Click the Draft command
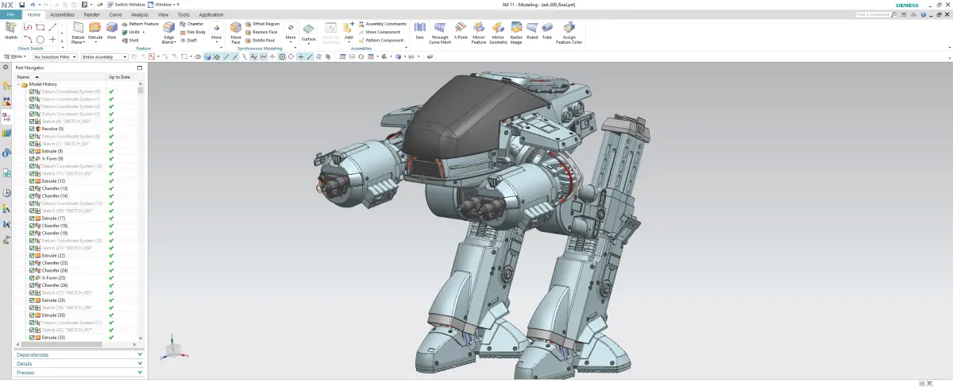The height and width of the screenshot is (387, 953). [x=189, y=40]
